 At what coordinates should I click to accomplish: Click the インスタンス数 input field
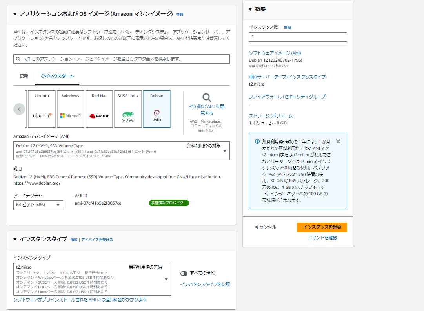[298, 37]
